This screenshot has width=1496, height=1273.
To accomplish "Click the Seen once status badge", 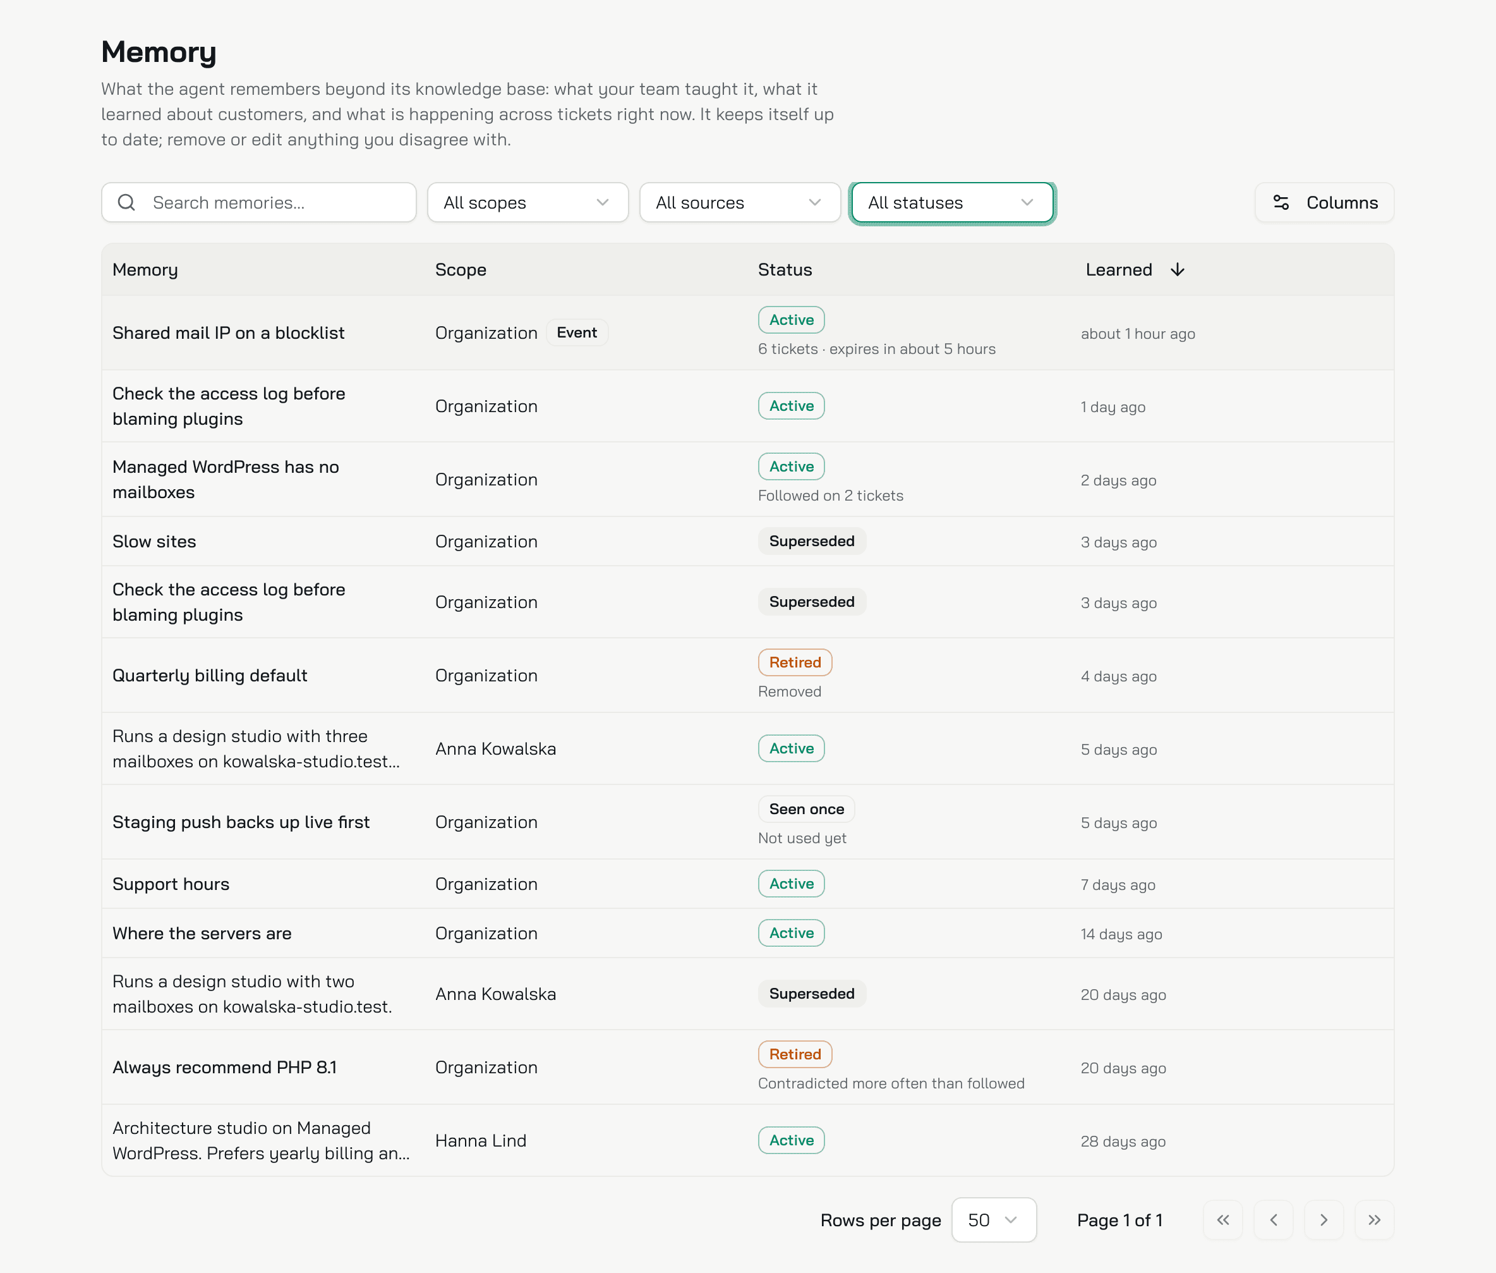I will [x=806, y=809].
